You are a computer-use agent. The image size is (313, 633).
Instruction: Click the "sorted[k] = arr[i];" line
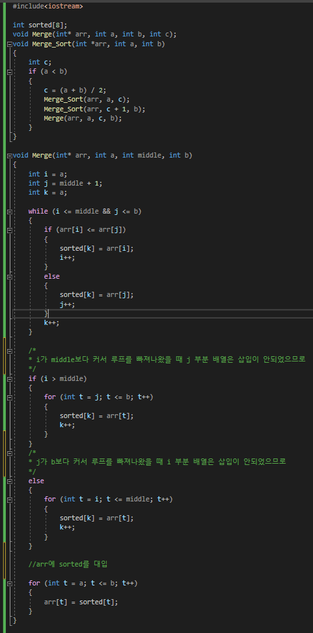(x=96, y=248)
